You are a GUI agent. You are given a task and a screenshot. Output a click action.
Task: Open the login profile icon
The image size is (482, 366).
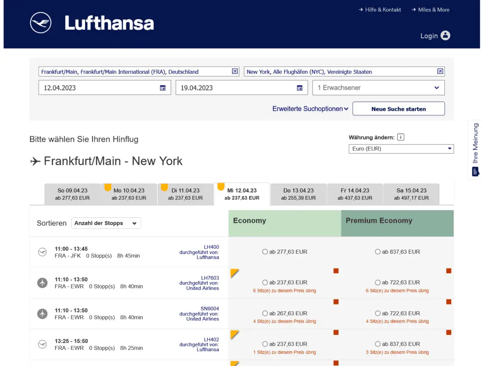pos(445,35)
